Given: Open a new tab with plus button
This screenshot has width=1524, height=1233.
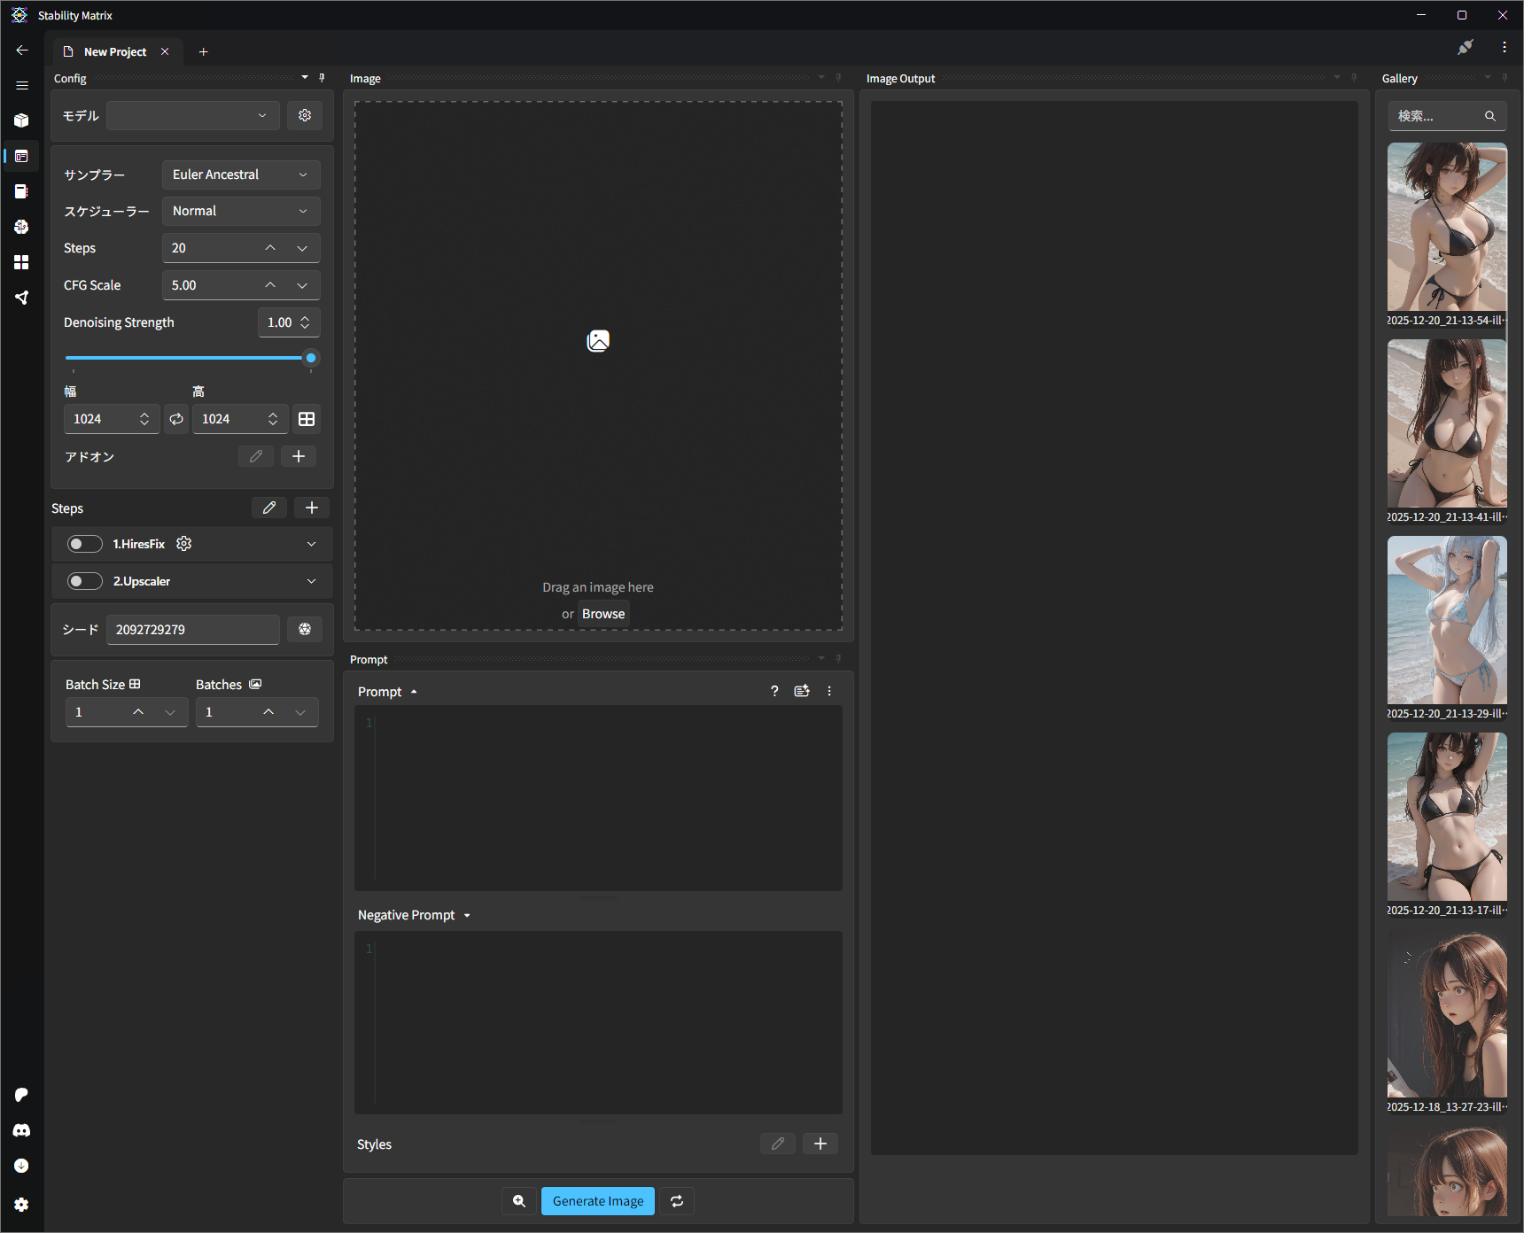Looking at the screenshot, I should click(203, 51).
